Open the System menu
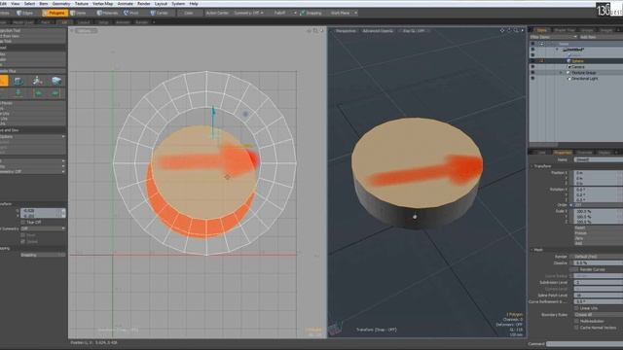This screenshot has width=623, height=350. coord(178,4)
